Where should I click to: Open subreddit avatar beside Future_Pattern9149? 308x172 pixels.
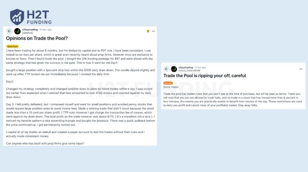[174, 69]
